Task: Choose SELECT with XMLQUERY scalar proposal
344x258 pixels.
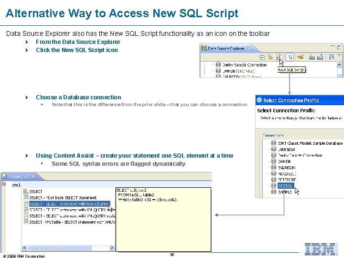Action: tap(73, 216)
